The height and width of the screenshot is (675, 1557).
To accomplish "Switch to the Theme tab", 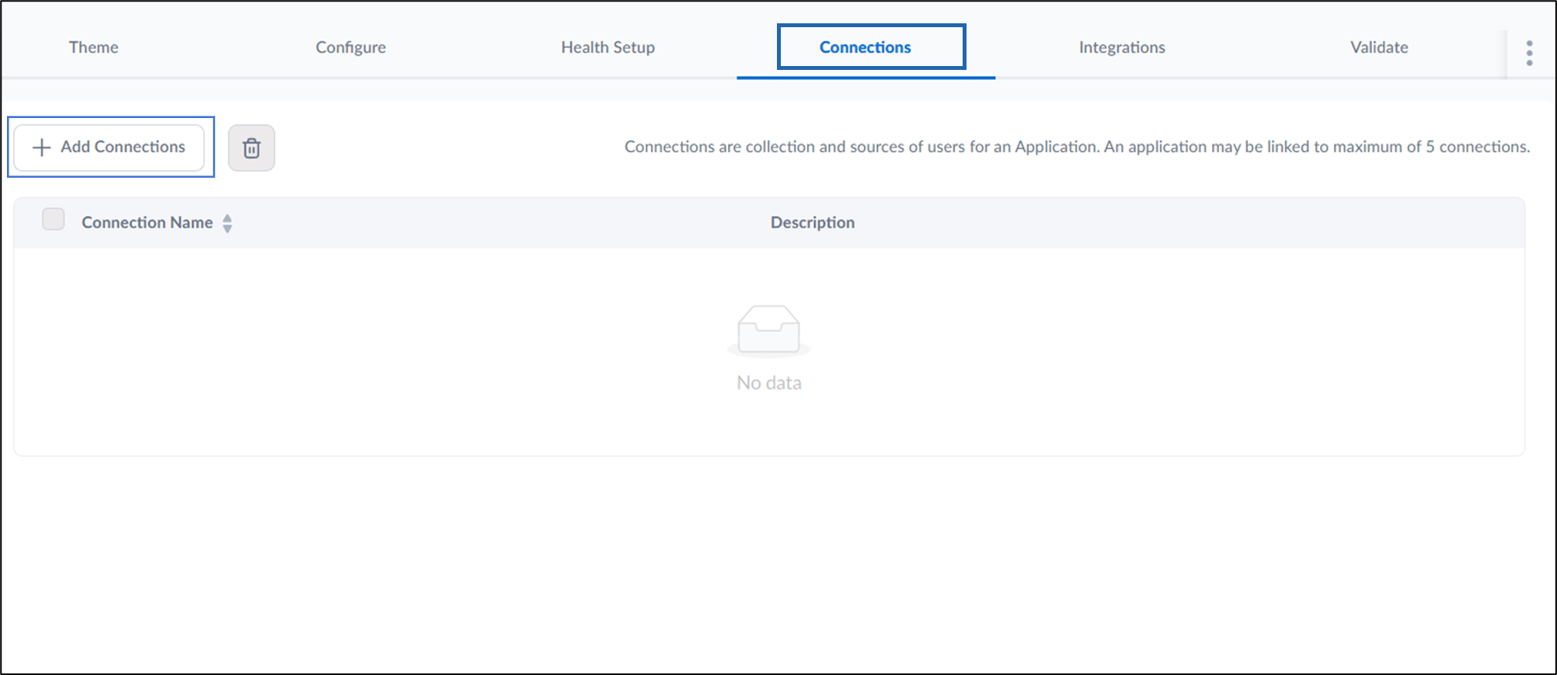I will tap(93, 47).
